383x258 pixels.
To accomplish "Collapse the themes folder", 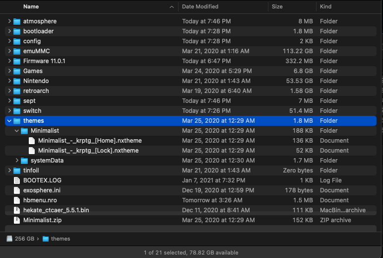I will (x=9, y=121).
